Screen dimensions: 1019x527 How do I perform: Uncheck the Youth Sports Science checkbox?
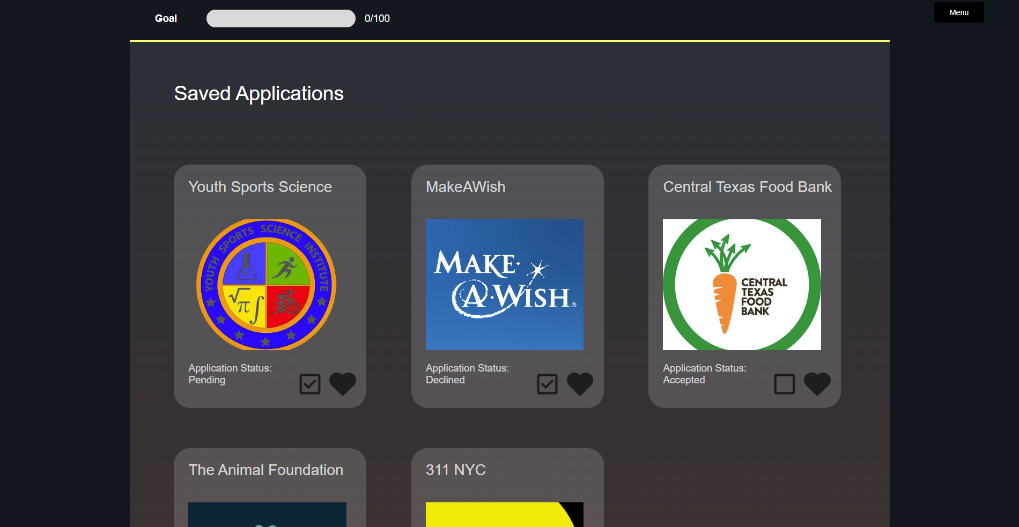point(310,384)
